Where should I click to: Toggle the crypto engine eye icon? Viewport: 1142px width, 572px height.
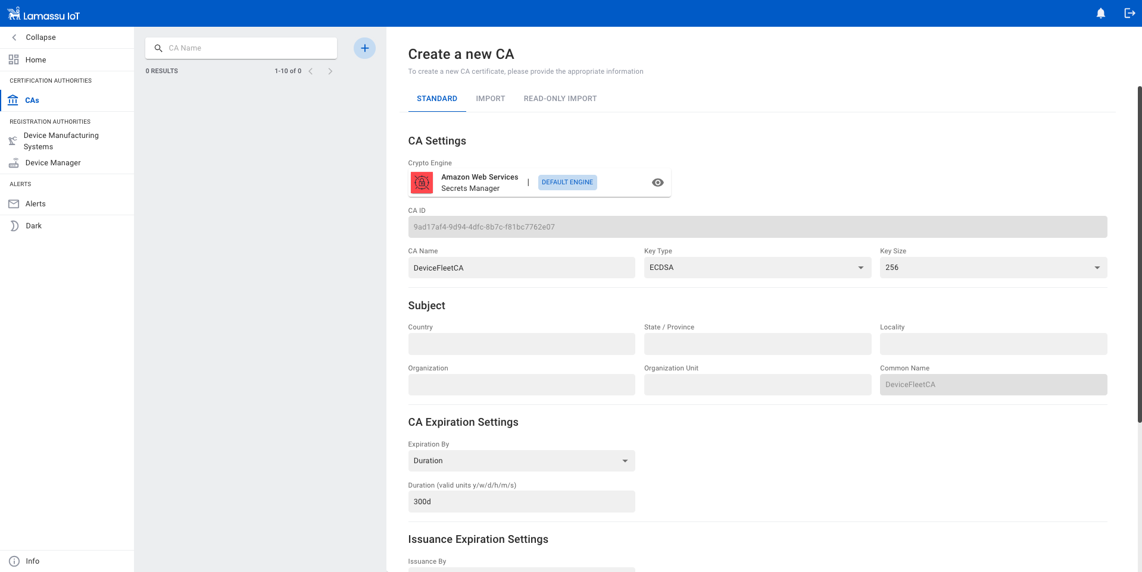click(x=657, y=183)
